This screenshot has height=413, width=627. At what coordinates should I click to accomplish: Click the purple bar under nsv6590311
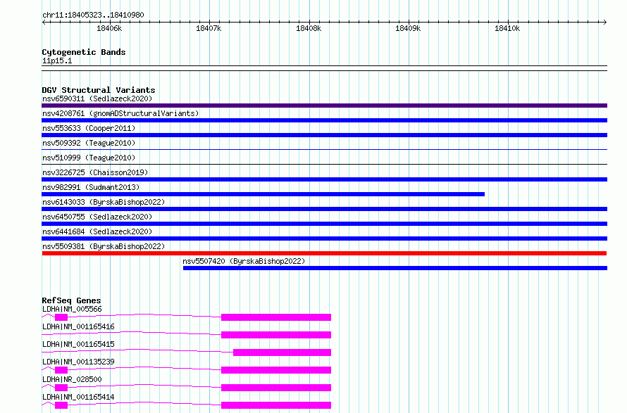[324, 106]
